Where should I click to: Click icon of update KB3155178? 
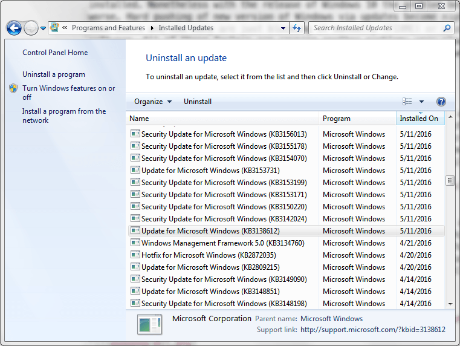(135, 146)
